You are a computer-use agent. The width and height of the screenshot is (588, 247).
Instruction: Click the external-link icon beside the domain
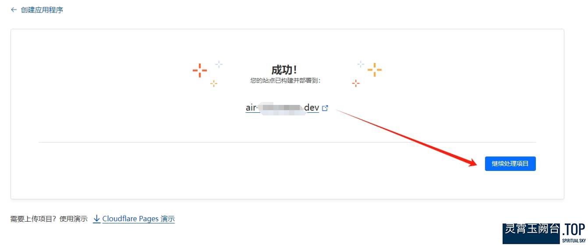325,108
